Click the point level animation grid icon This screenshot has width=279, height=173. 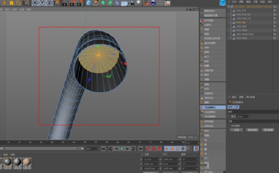coord(189,149)
